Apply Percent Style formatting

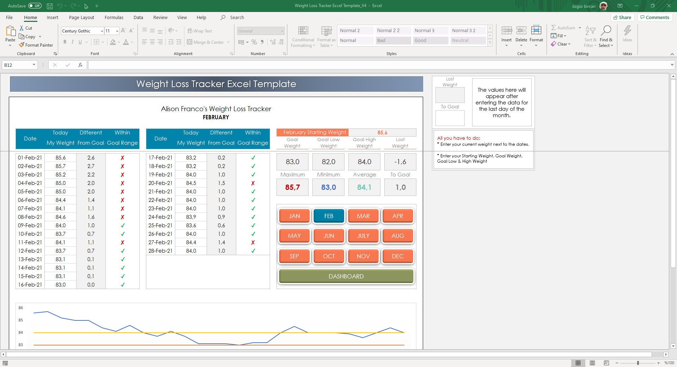(x=254, y=42)
